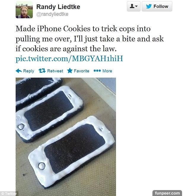Open the Randy Liedtke display name link

pos(58,7)
